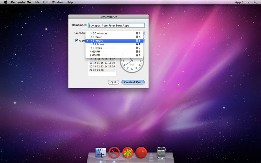Select day 30 in the calendar
The height and width of the screenshot is (163, 261).
coord(102,70)
